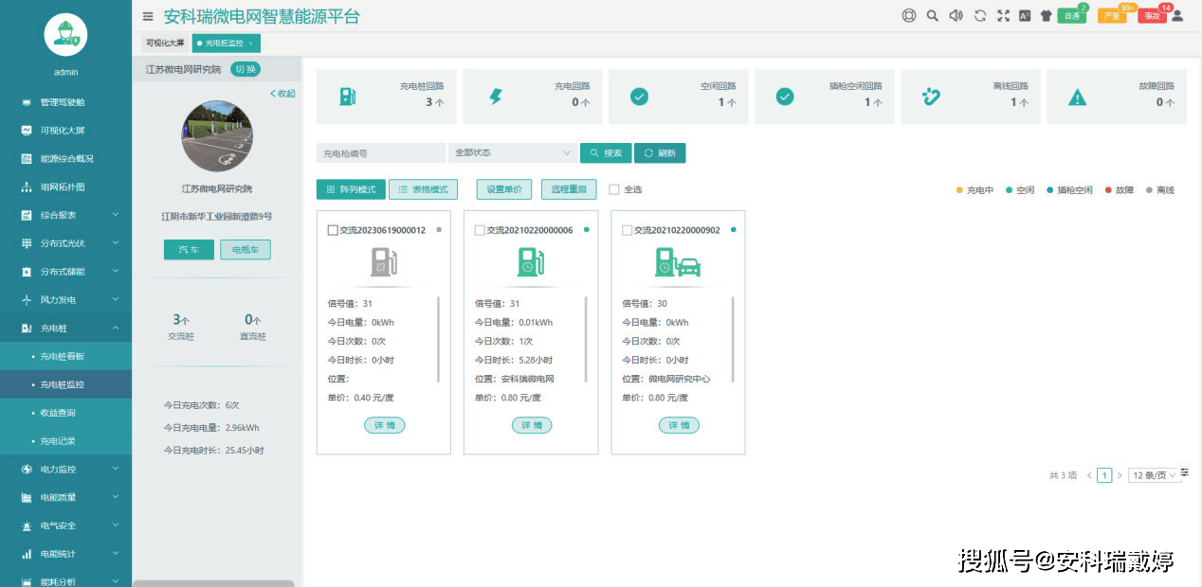Viewport: 1202px width, 587px height.
Task: Click the 切换 site switch button
Action: pos(246,69)
